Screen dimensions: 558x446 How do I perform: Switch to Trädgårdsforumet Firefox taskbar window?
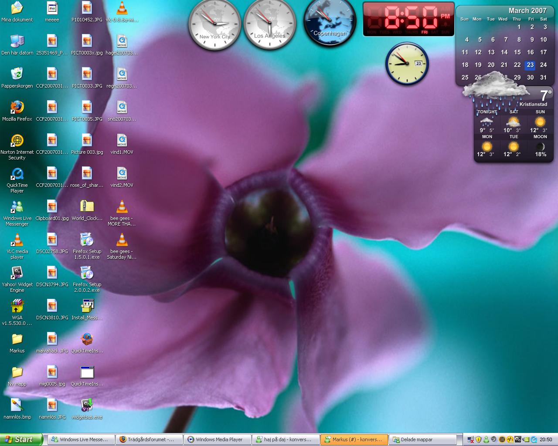coord(150,439)
